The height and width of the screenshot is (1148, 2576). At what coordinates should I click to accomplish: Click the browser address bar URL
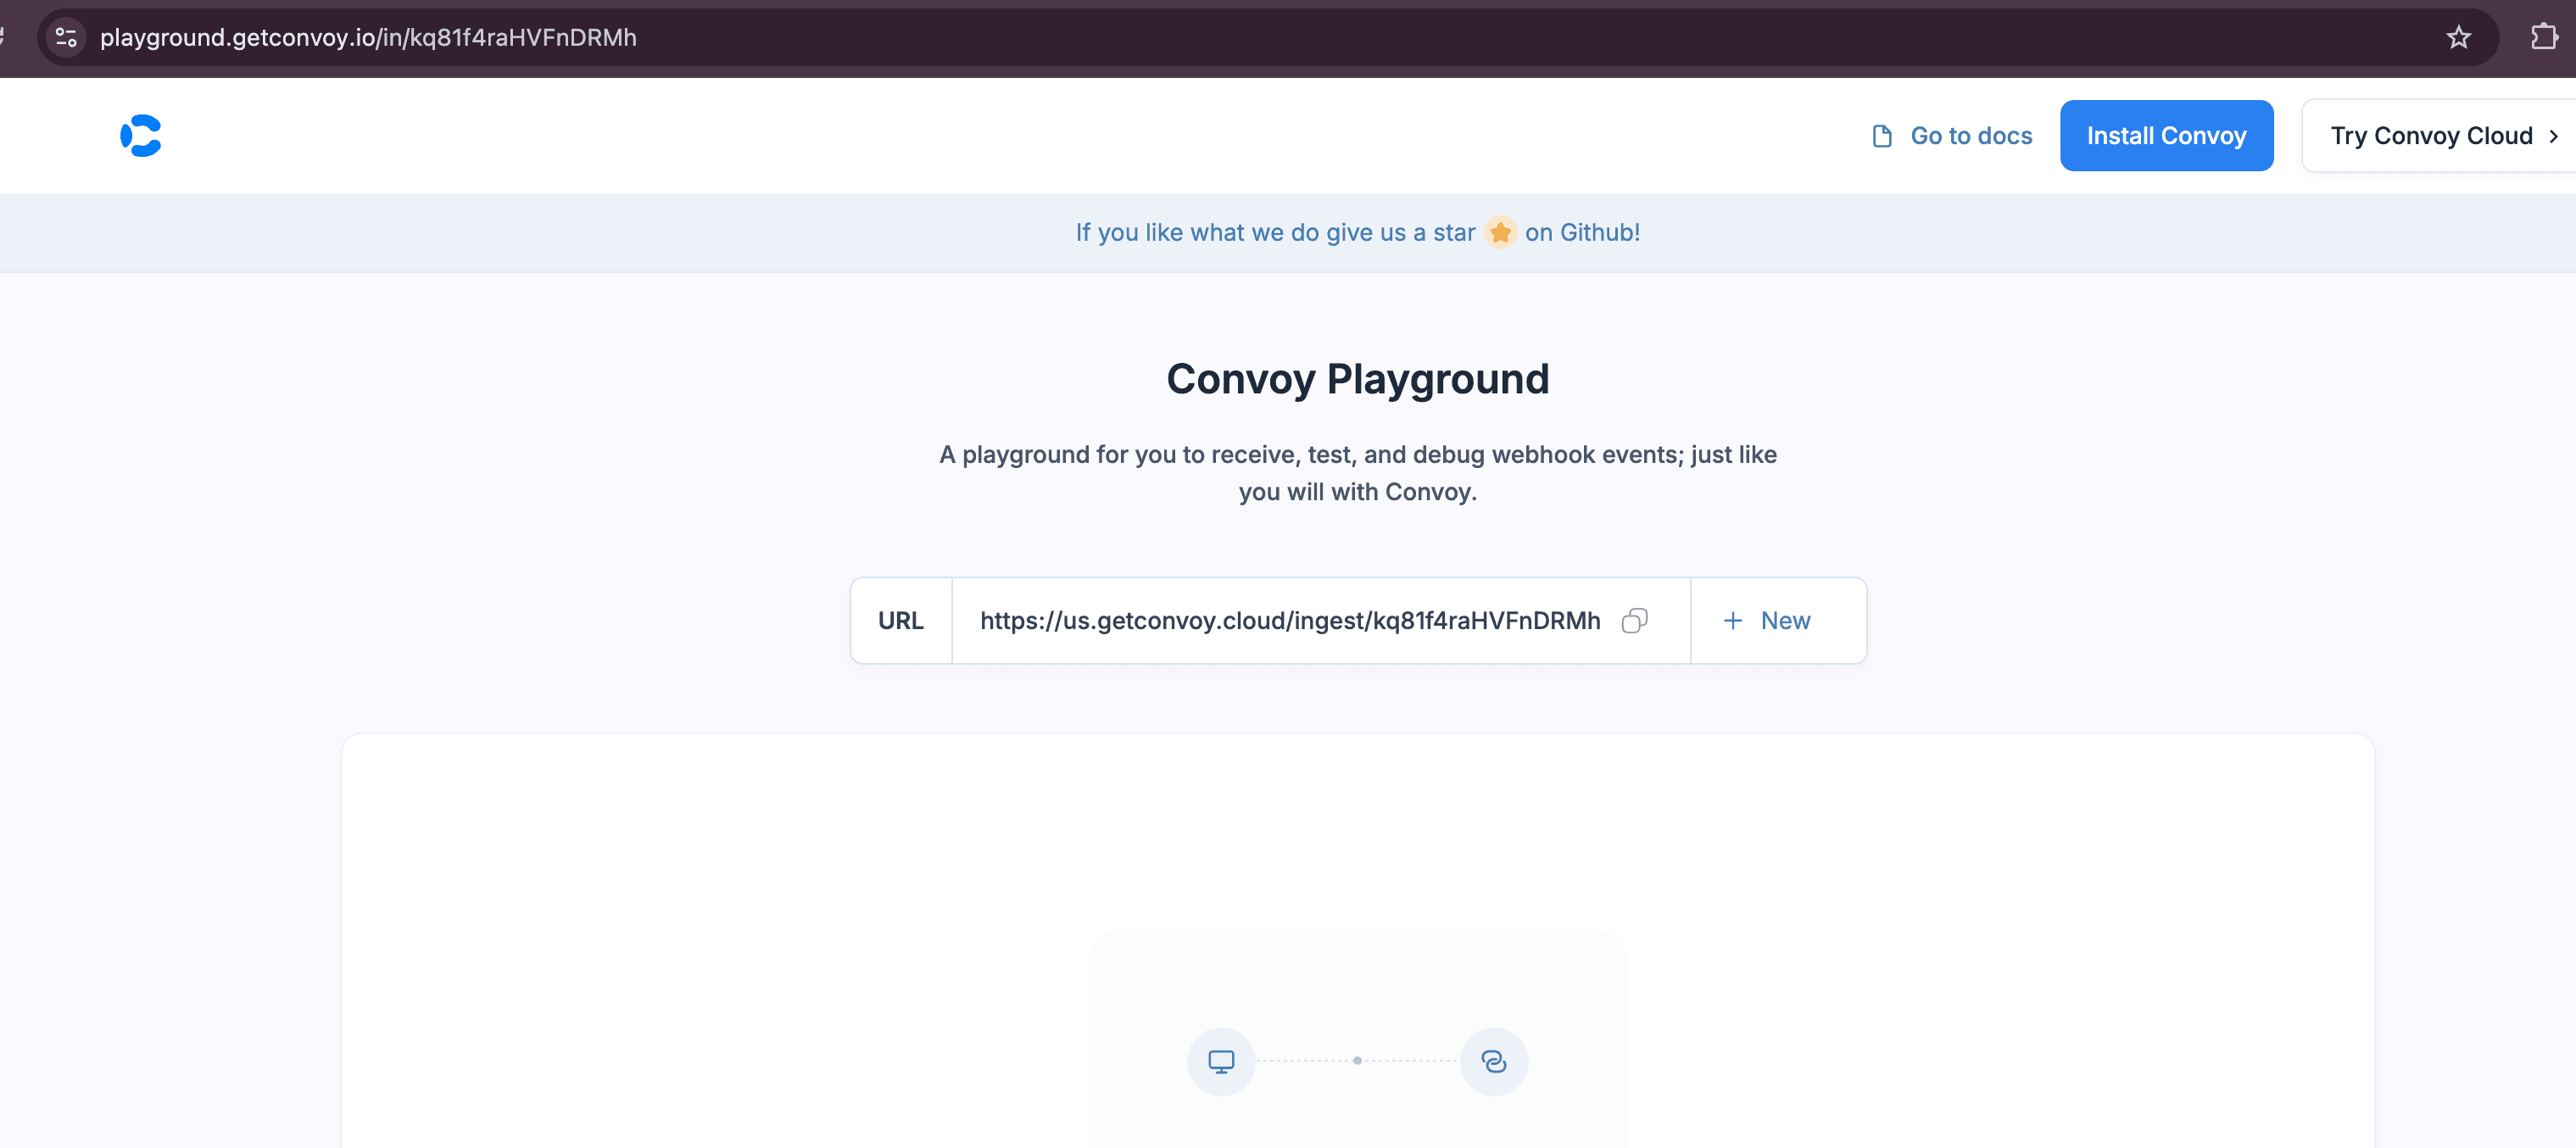point(368,38)
